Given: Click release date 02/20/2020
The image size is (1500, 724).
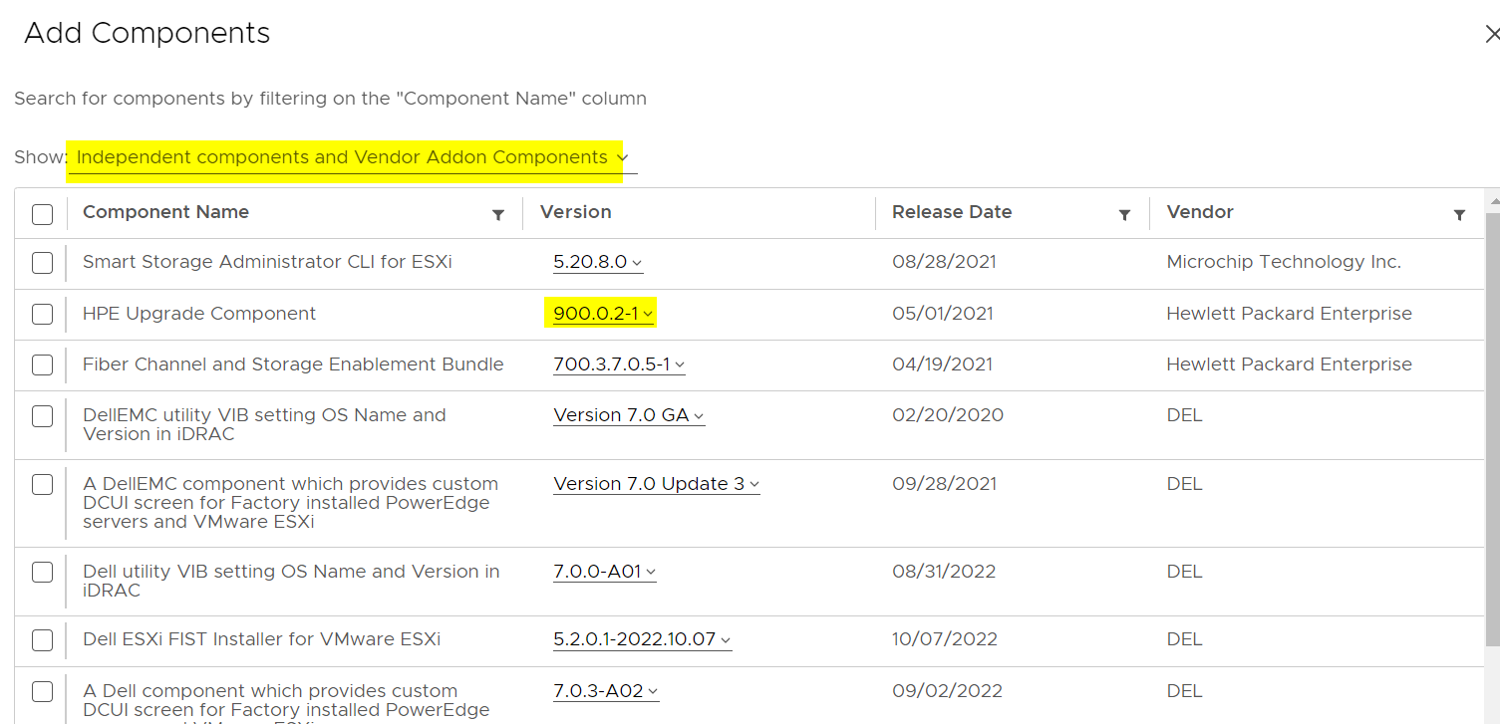Looking at the screenshot, I should click(948, 414).
